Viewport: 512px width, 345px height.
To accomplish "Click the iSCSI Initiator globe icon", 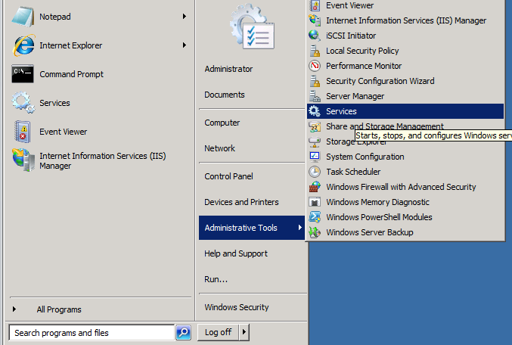I will click(315, 36).
